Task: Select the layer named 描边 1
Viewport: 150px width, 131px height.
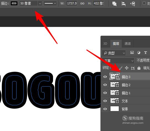Action: (x=126, y=93)
